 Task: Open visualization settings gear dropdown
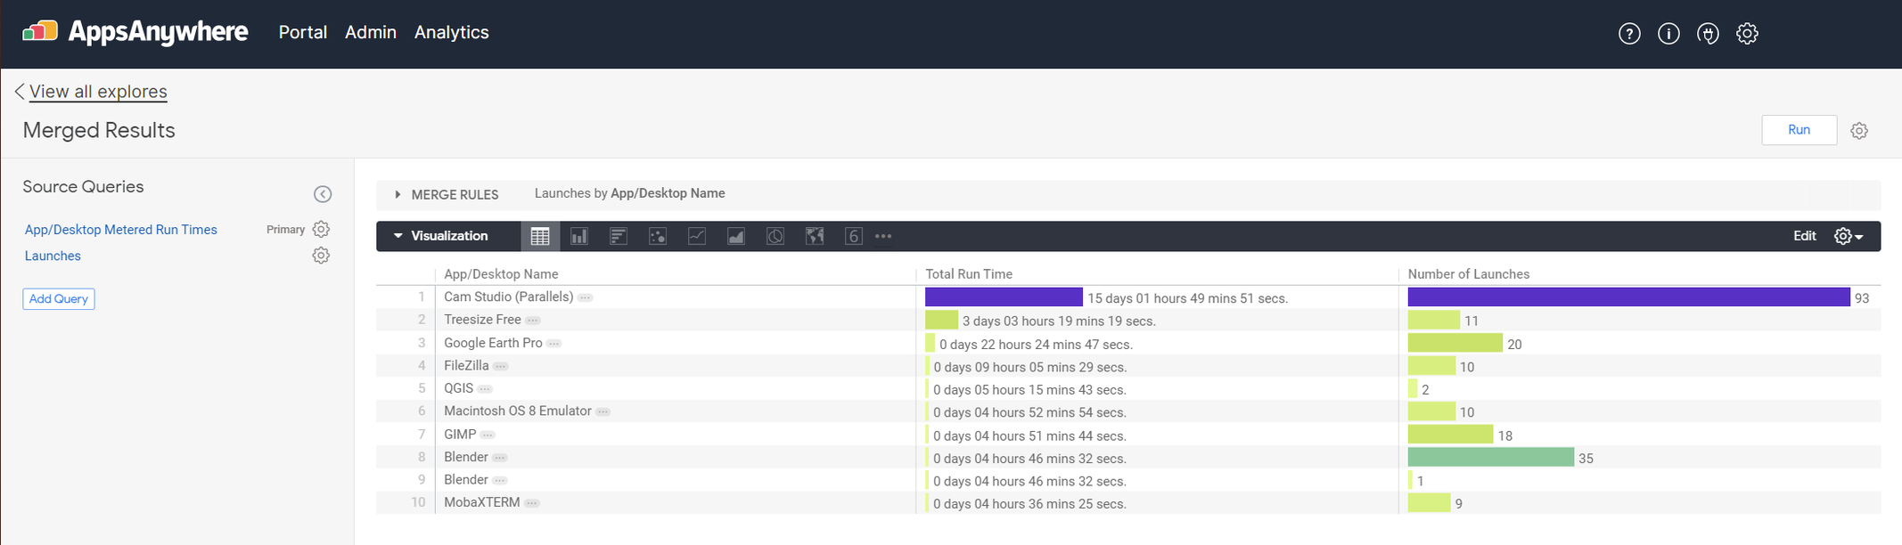point(1848,236)
